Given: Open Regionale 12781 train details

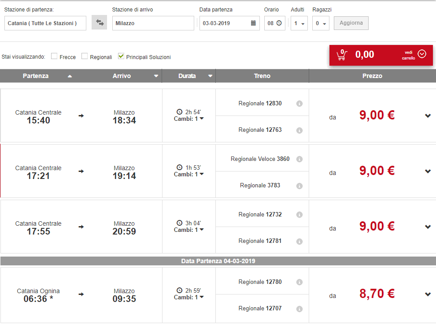Looking at the screenshot, I should tap(260, 241).
